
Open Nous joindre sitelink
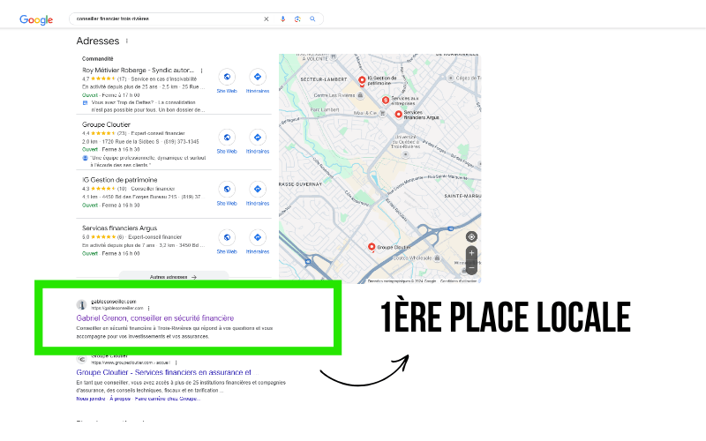[x=91, y=399]
